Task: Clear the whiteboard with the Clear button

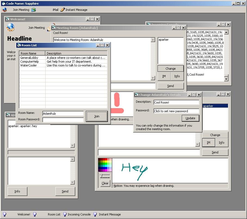Action: (x=105, y=183)
